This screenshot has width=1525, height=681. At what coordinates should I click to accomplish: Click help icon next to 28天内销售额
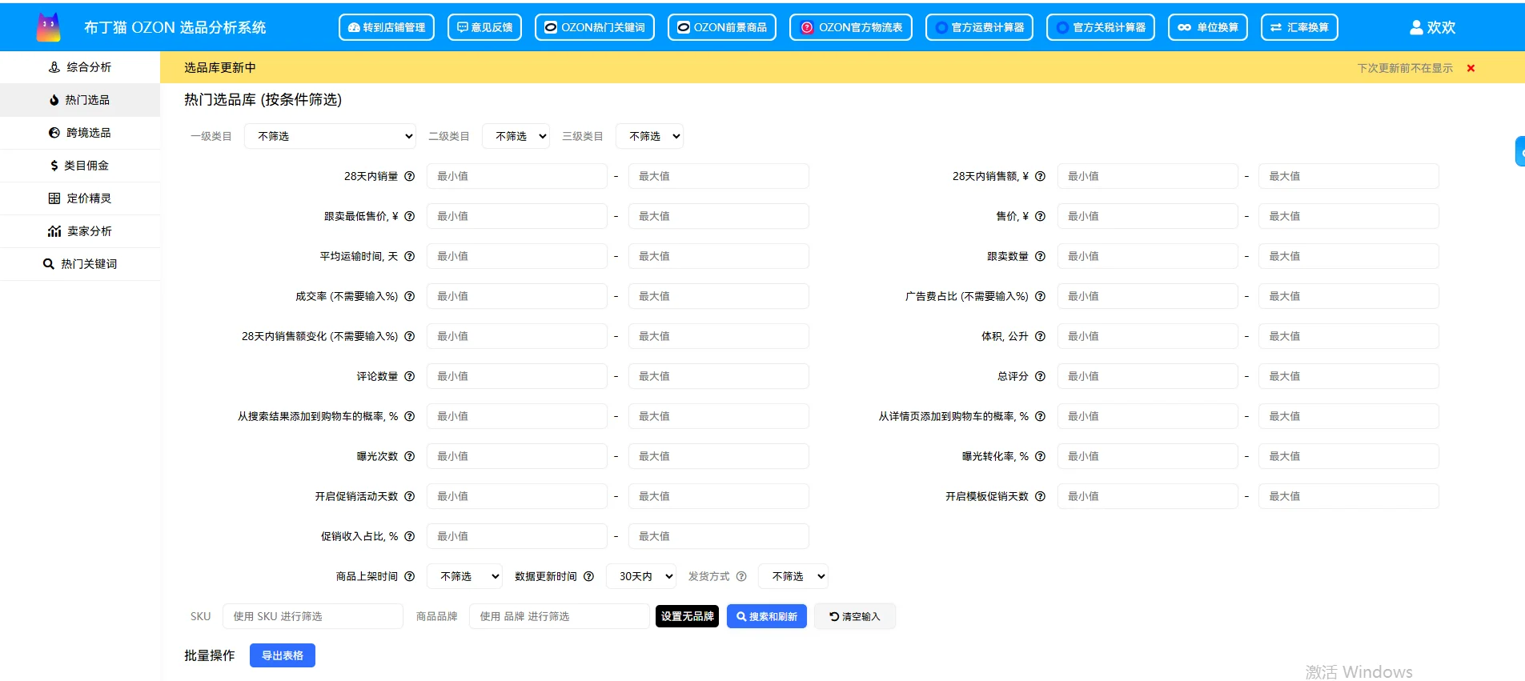click(1040, 176)
